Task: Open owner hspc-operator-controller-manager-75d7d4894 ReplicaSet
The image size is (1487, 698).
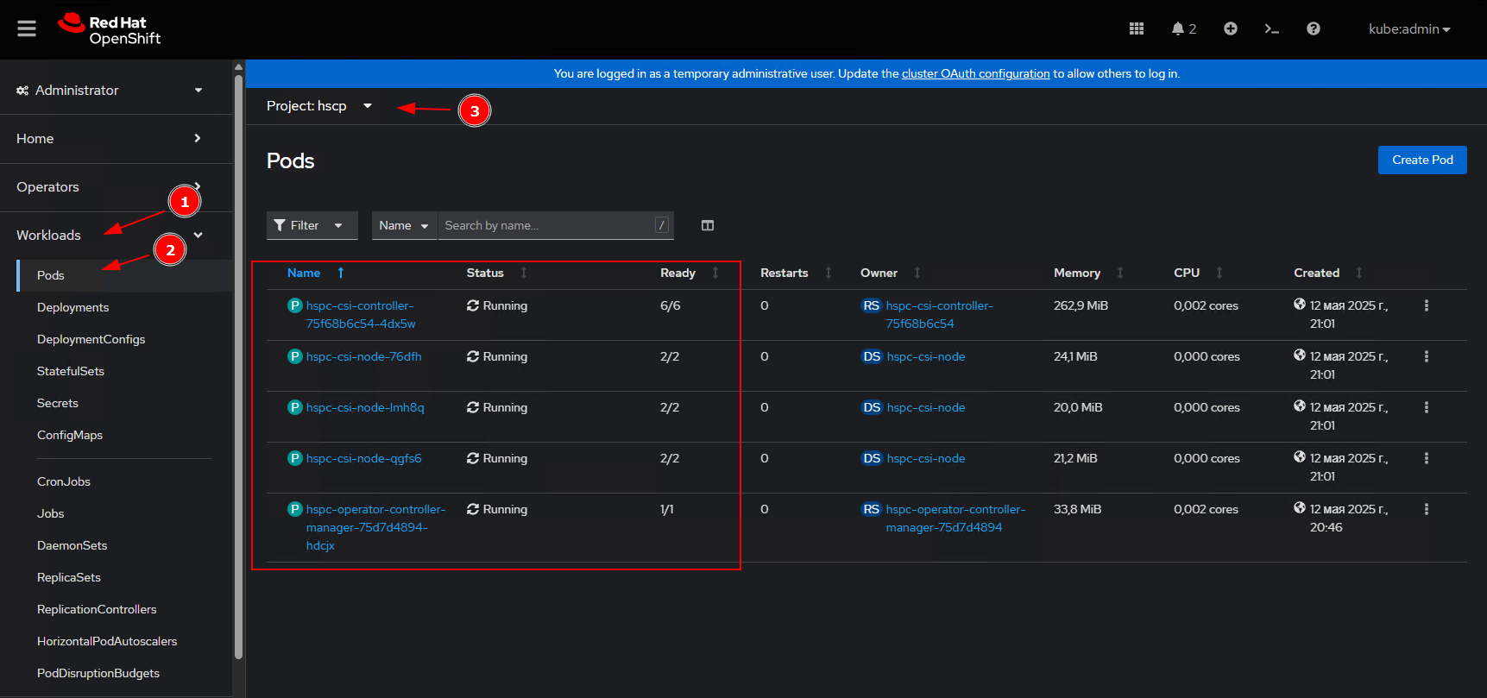Action: [x=955, y=519]
